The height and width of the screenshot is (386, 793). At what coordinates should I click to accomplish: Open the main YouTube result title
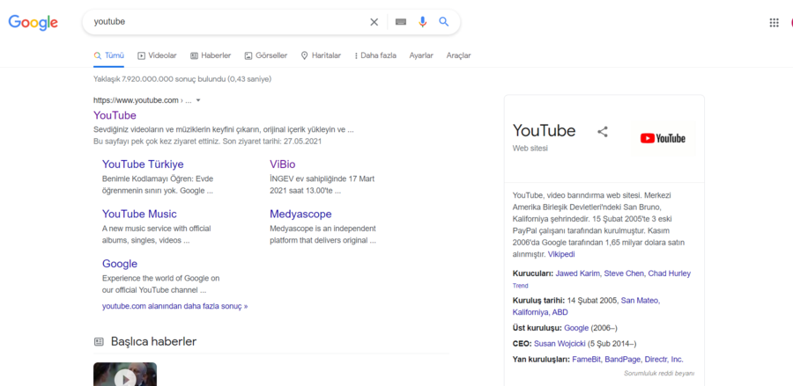pyautogui.click(x=115, y=115)
